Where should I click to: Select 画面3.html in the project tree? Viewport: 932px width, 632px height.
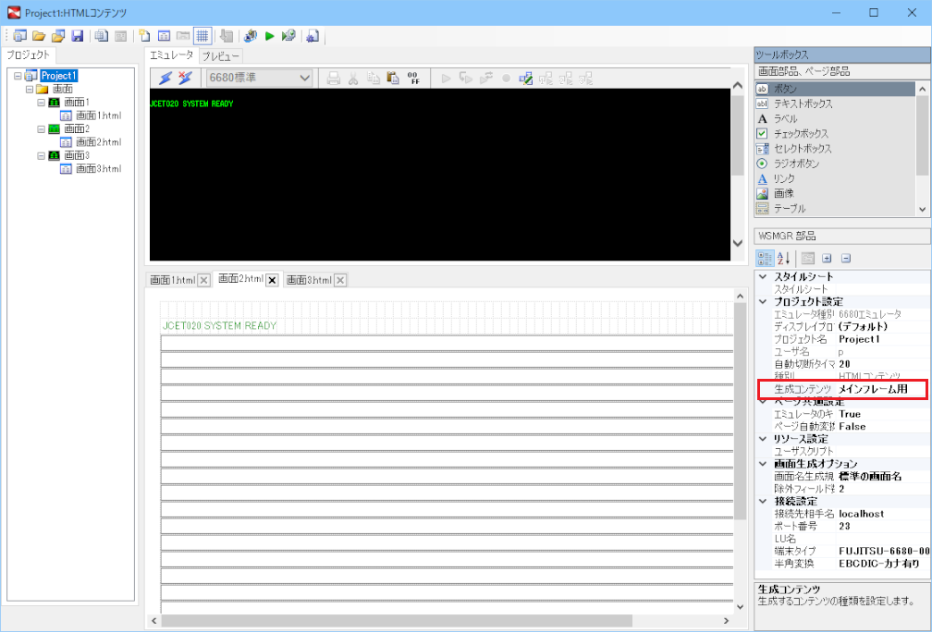pos(99,169)
